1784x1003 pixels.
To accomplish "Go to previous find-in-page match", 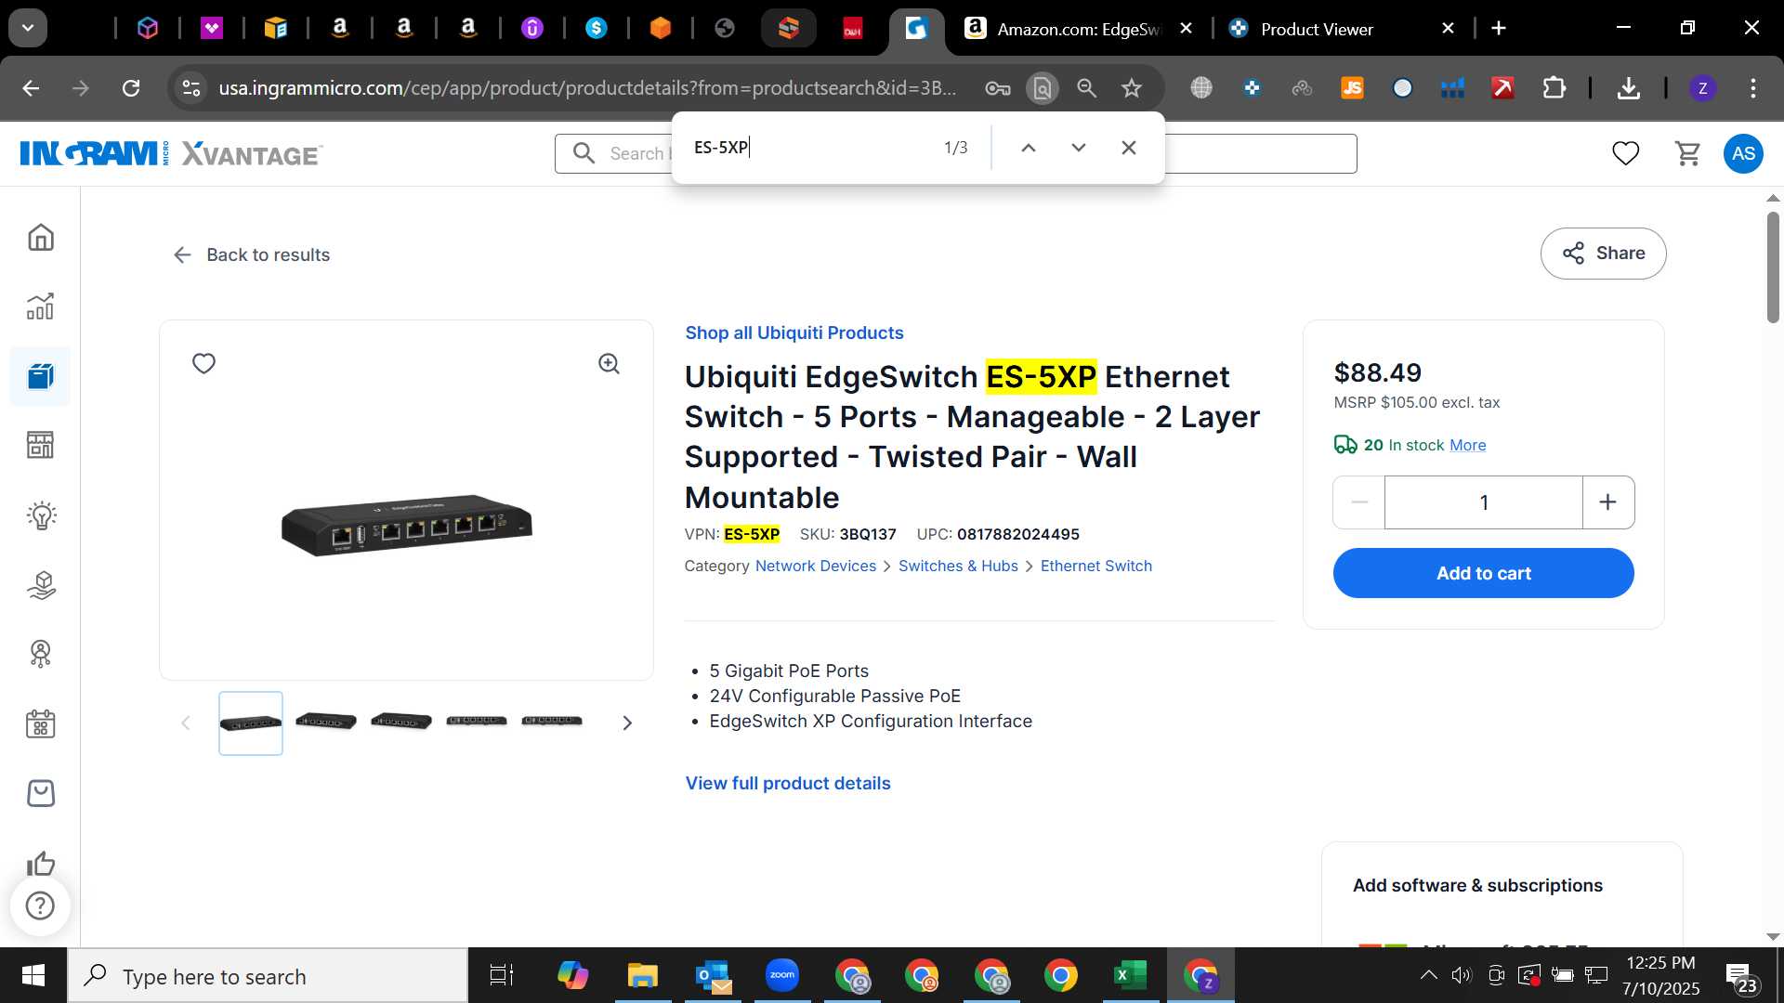I will [x=1028, y=148].
